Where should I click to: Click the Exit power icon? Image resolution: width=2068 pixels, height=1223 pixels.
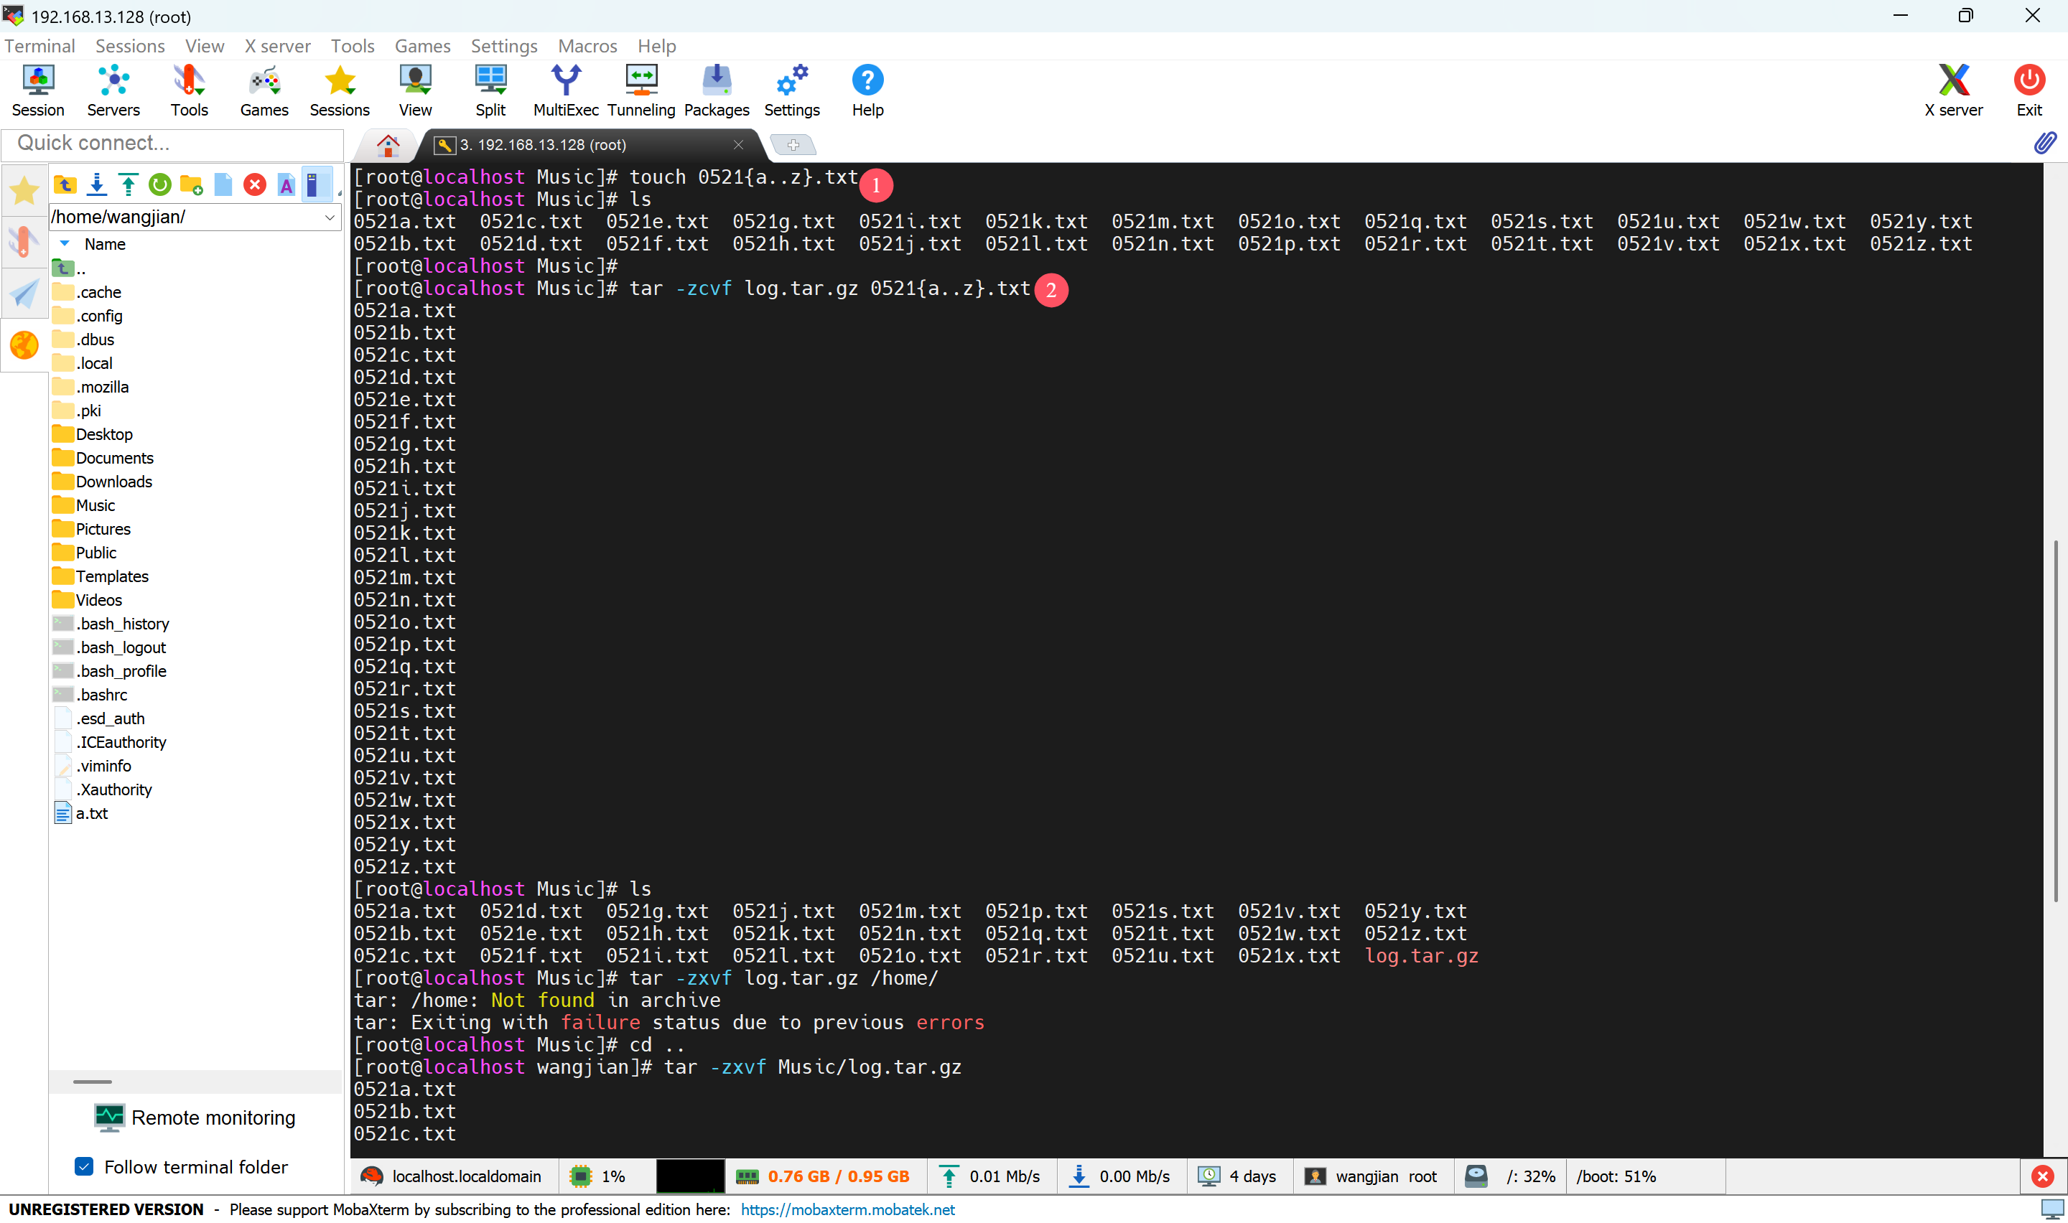pyautogui.click(x=2029, y=90)
